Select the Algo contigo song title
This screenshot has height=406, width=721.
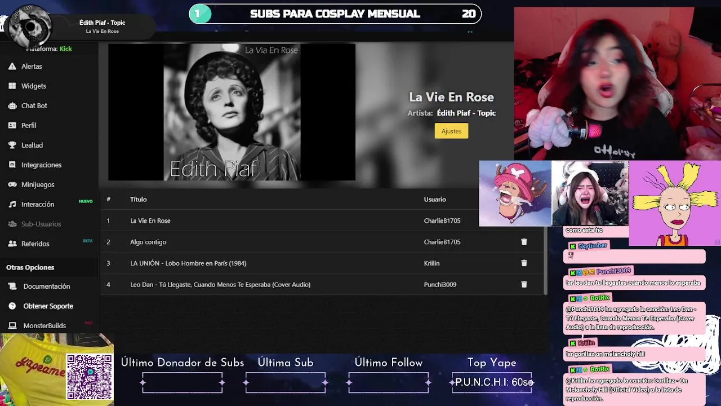(x=148, y=242)
